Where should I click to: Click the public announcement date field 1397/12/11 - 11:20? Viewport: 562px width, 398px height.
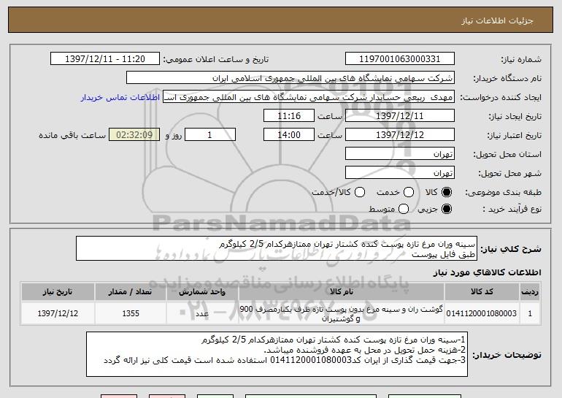(x=105, y=59)
